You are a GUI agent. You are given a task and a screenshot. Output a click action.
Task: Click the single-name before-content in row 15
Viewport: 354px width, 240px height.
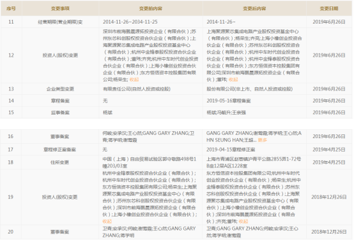pos(107,113)
